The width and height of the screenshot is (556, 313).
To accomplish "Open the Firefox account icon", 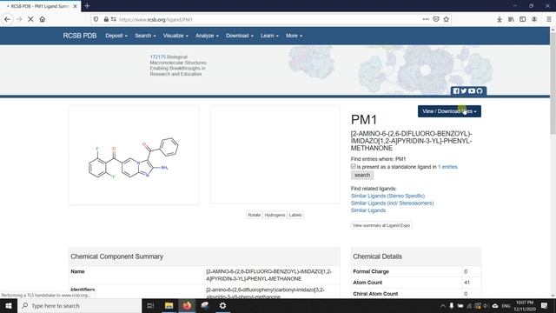I will [x=534, y=19].
